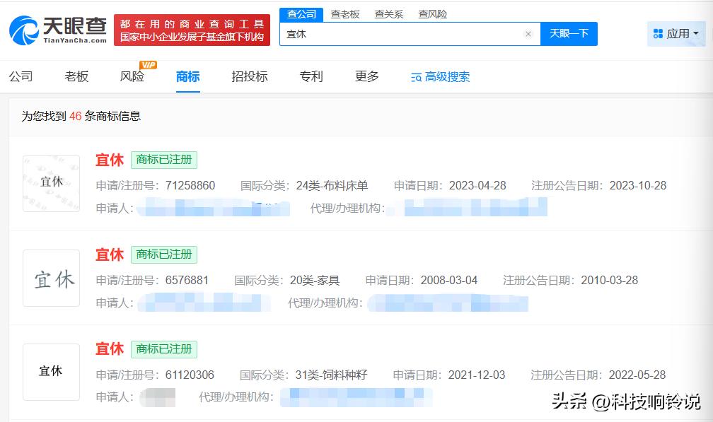Click the class 20类-家具
The width and height of the screenshot is (713, 422).
pyautogui.click(x=315, y=281)
